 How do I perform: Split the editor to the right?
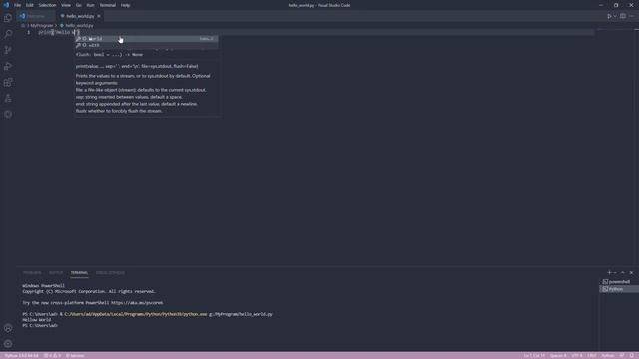click(x=623, y=16)
